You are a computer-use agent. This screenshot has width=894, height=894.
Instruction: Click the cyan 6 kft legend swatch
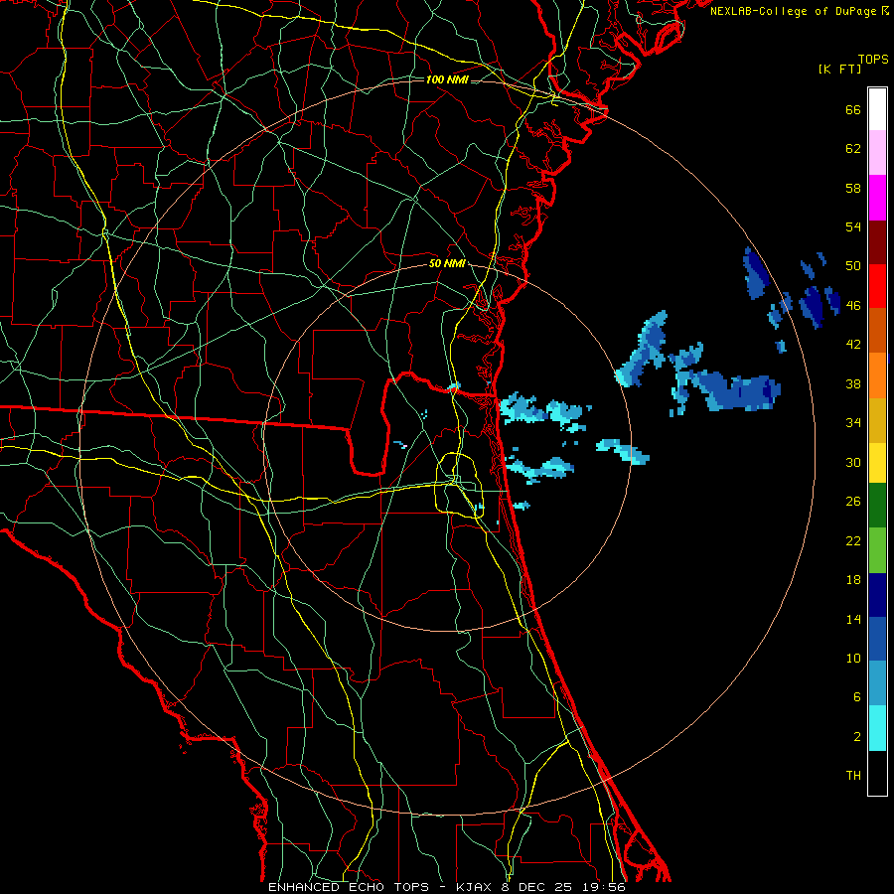point(877,728)
